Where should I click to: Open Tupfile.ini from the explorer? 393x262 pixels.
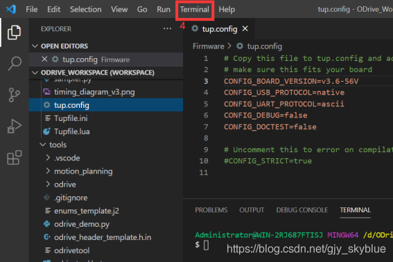(71, 118)
